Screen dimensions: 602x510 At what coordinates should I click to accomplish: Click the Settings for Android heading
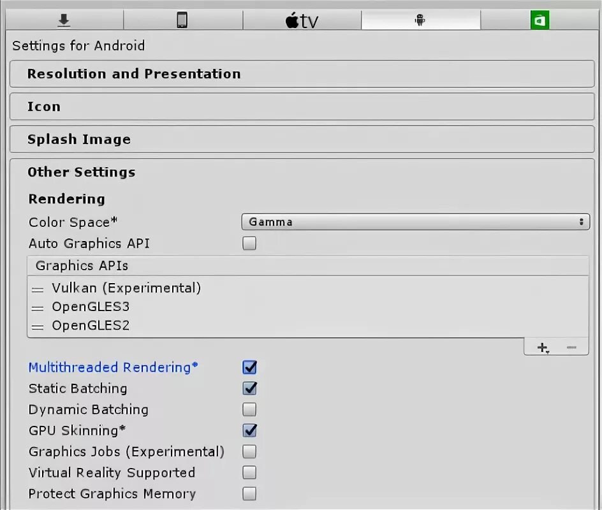pyautogui.click(x=78, y=46)
